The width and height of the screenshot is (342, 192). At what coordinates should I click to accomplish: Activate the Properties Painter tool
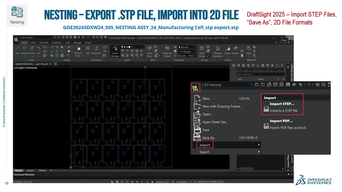click(x=167, y=51)
